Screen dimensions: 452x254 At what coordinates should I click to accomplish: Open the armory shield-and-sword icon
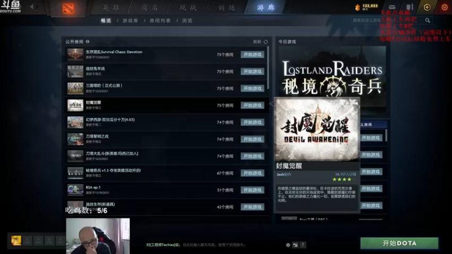410,7
